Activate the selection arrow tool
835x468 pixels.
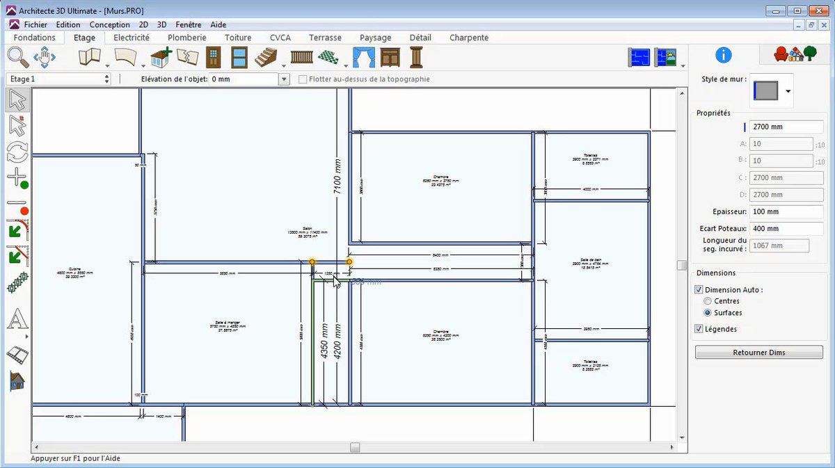(x=17, y=100)
